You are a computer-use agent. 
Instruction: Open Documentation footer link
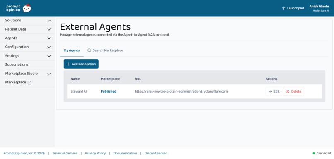tap(125, 153)
